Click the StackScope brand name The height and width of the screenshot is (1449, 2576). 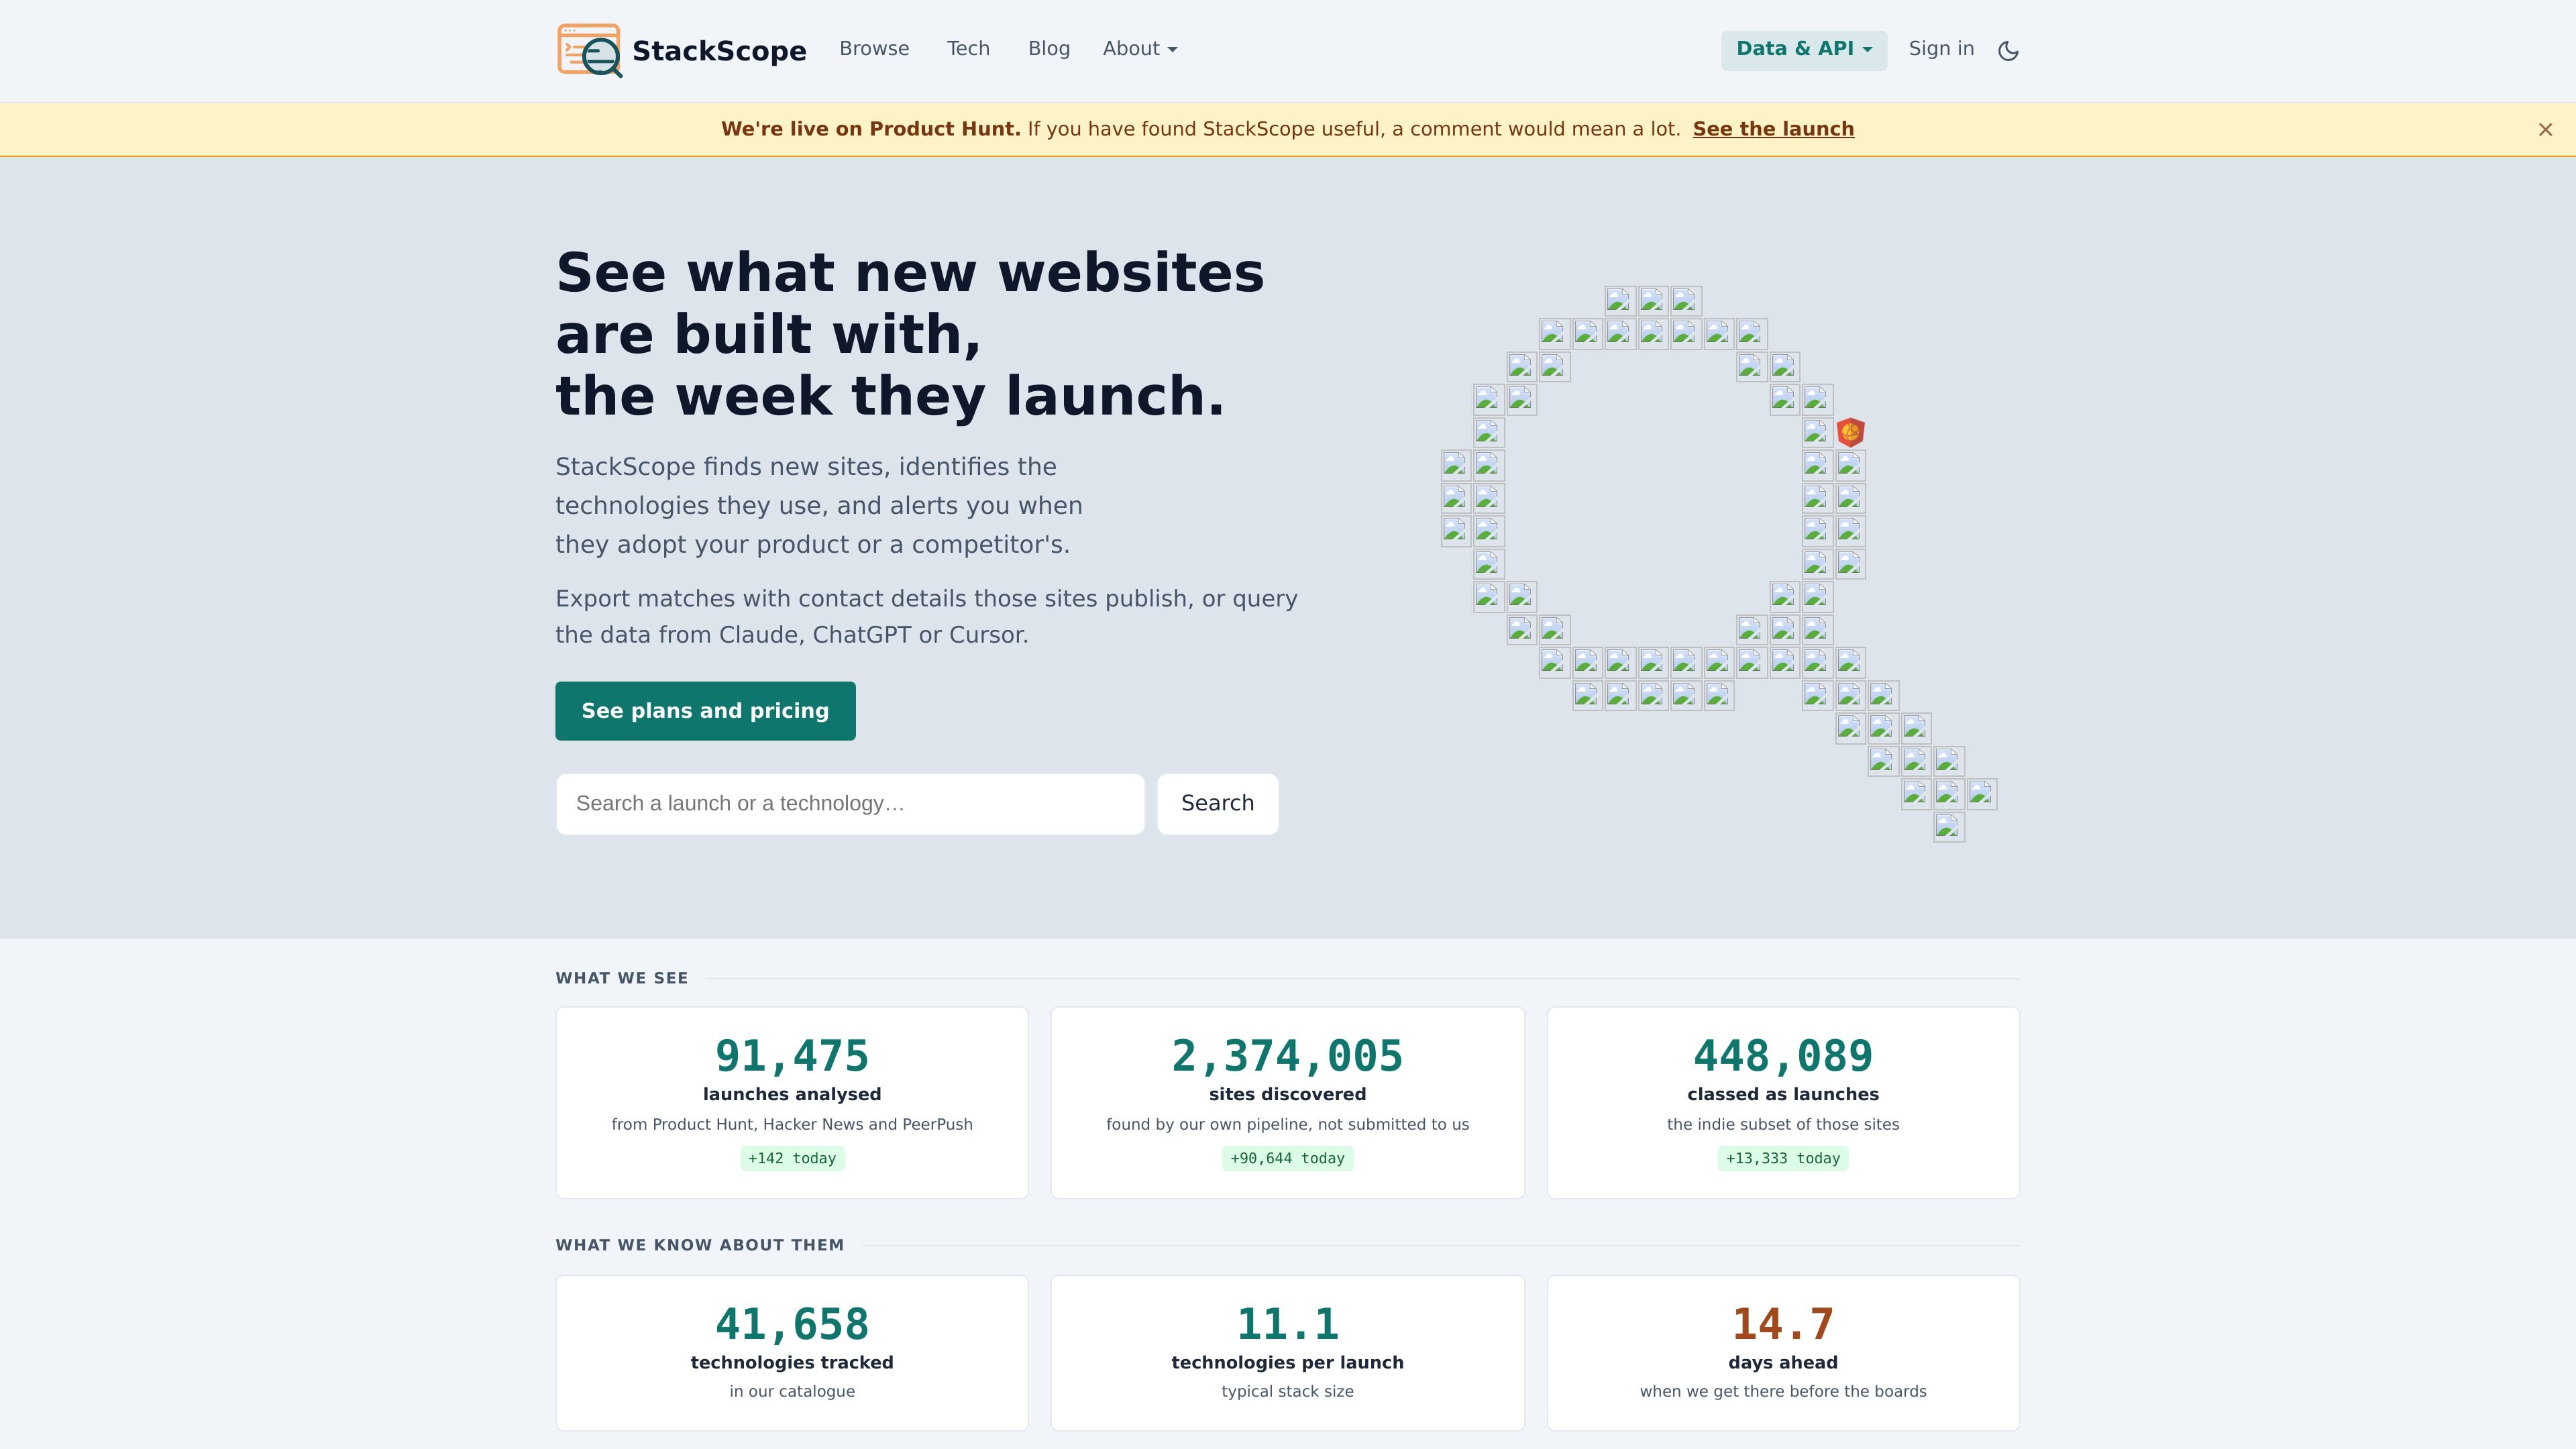719,51
